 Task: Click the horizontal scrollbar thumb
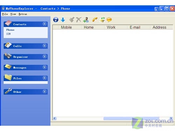coord(131,118)
